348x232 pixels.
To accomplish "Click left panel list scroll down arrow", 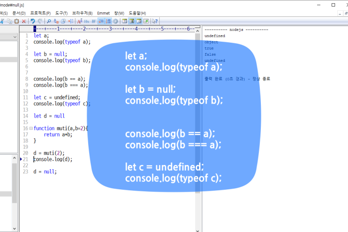I will tap(15, 228).
